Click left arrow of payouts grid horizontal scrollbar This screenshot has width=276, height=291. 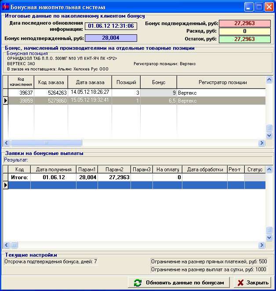point(7,245)
